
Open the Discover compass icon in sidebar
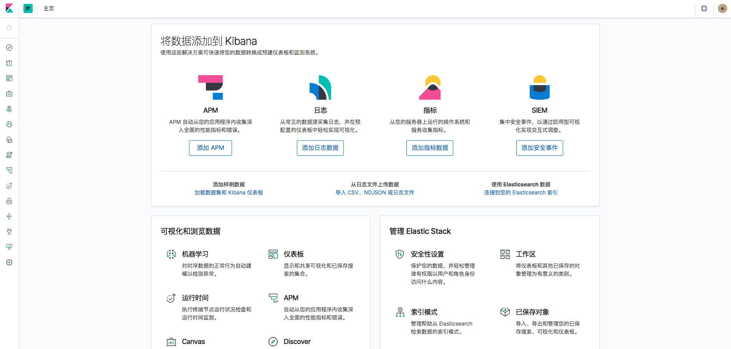[9, 48]
